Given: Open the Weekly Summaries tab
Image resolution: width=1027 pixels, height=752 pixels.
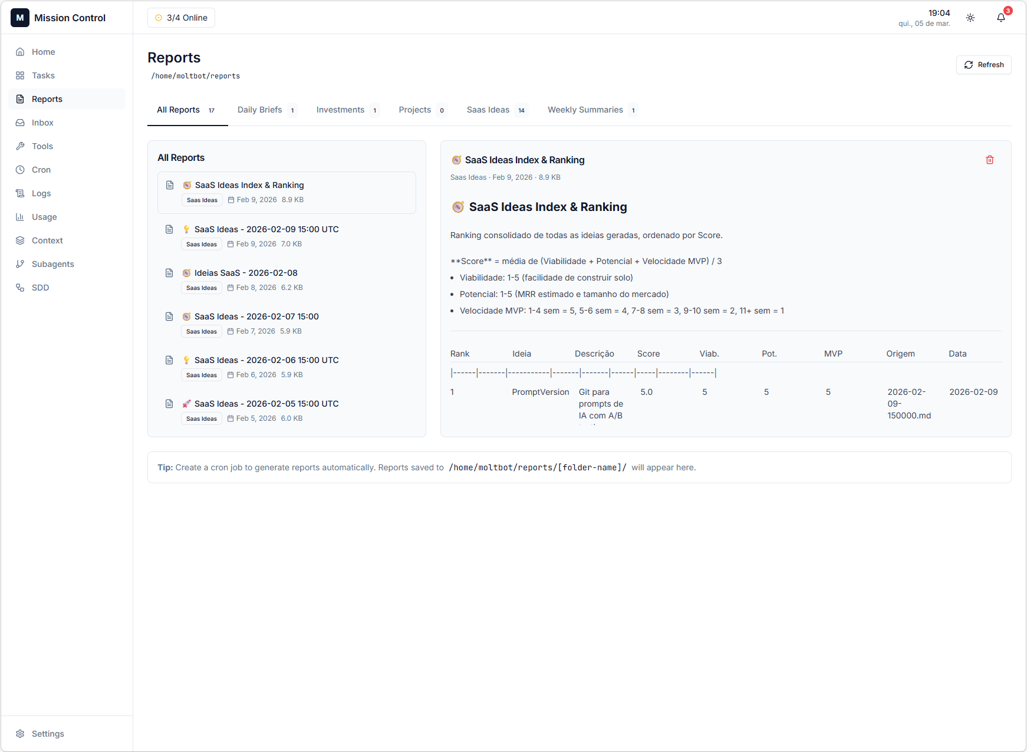Looking at the screenshot, I should [585, 110].
